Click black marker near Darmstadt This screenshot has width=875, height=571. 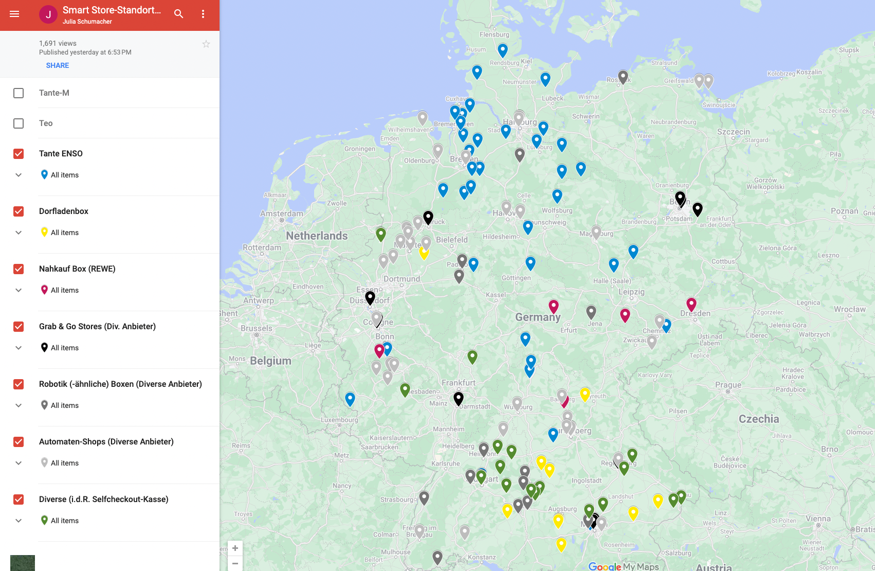pyautogui.click(x=459, y=399)
